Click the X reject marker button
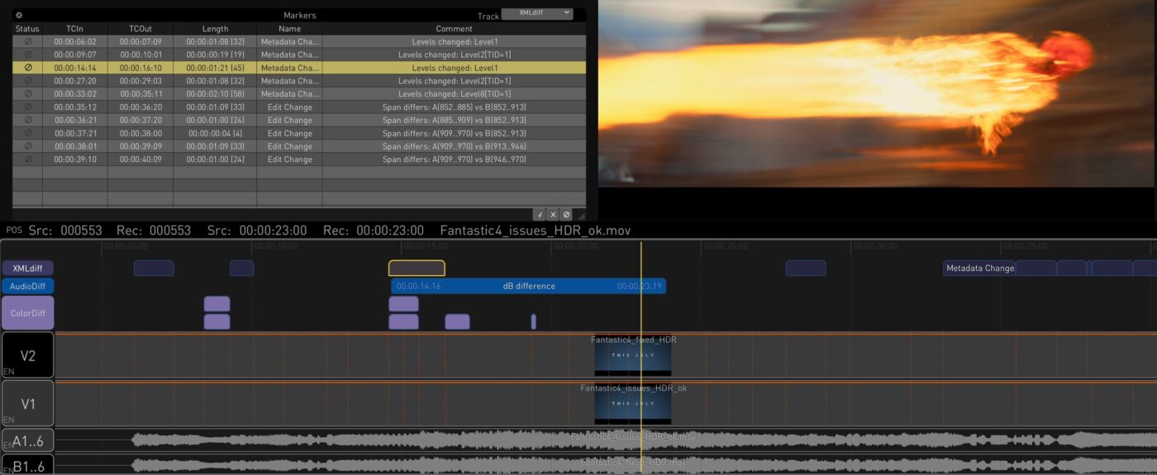Viewport: 1157px width, 475px height. (x=553, y=214)
